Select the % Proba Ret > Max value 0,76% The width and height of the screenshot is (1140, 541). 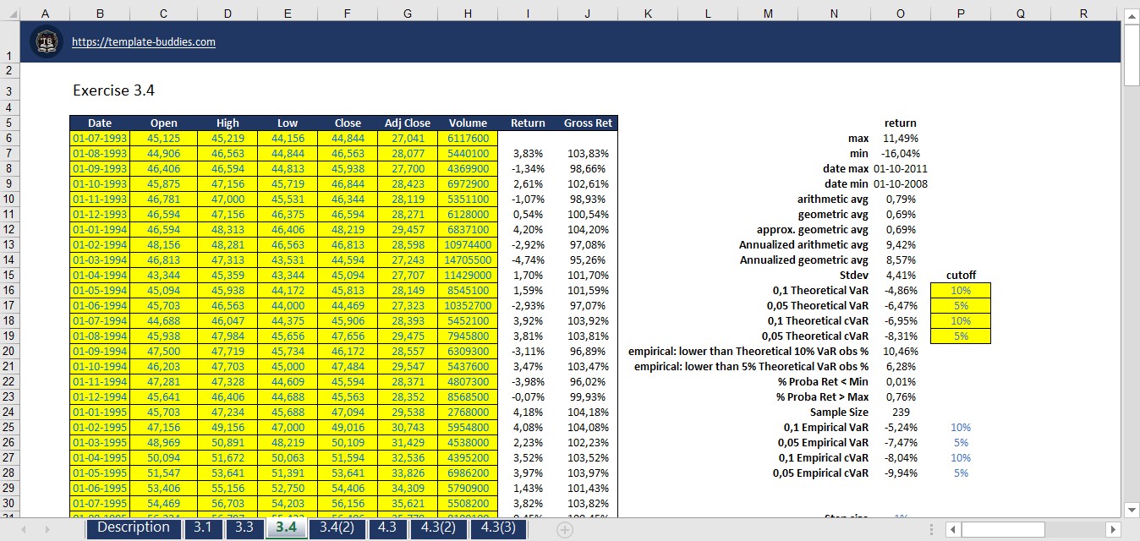click(x=900, y=396)
